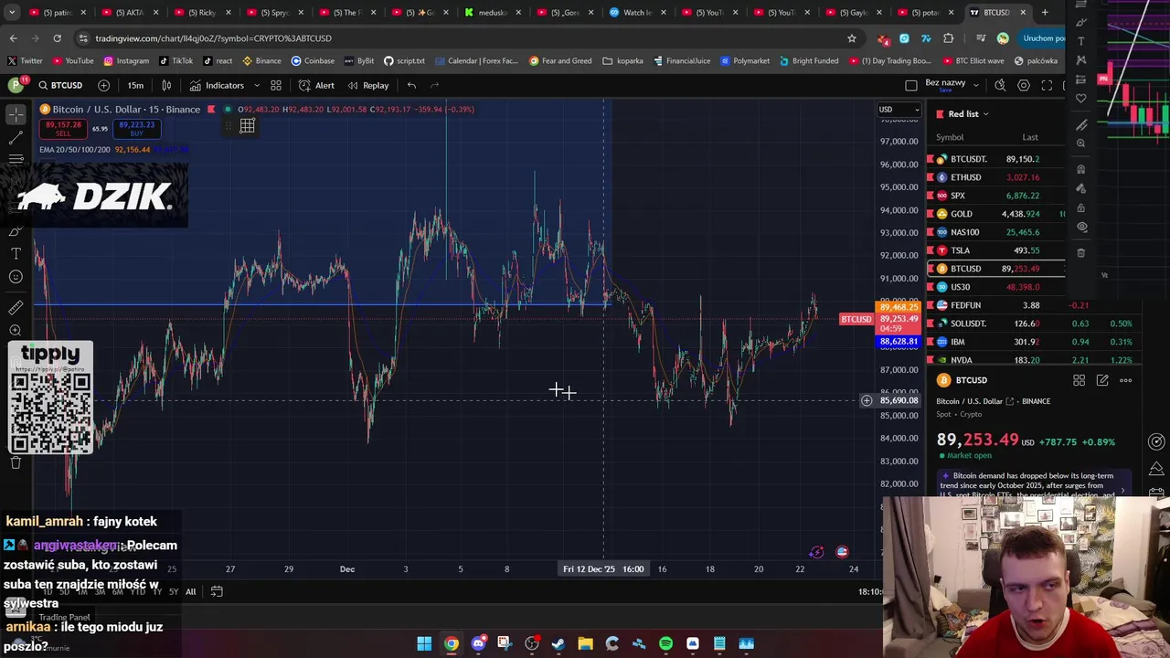Start bar Replay mode
Image resolution: width=1170 pixels, height=658 pixels.
(367, 85)
